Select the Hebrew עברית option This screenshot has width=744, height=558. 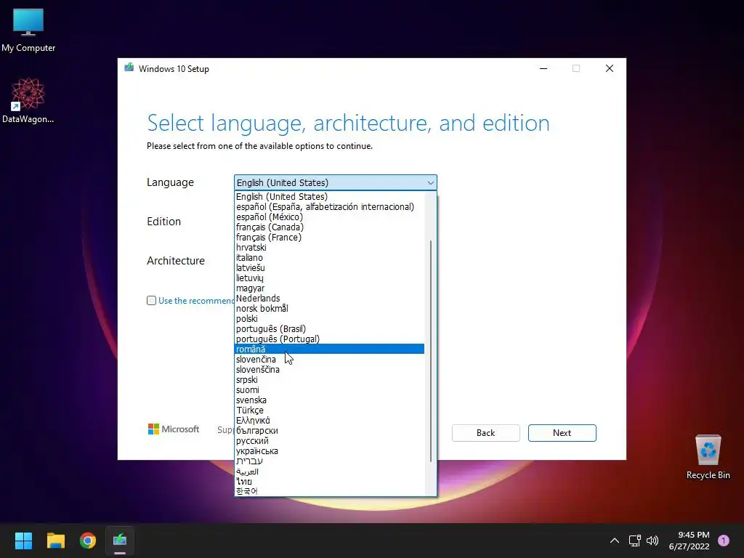point(329,461)
